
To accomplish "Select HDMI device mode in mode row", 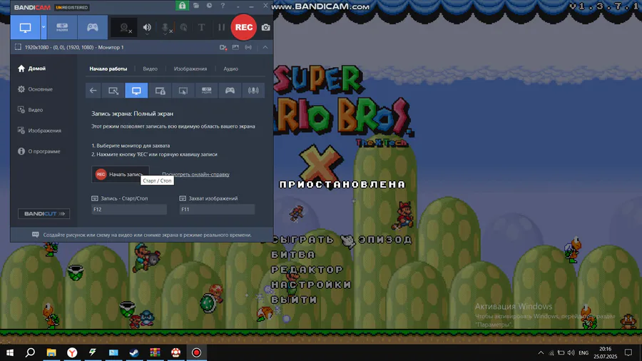I will [x=206, y=91].
